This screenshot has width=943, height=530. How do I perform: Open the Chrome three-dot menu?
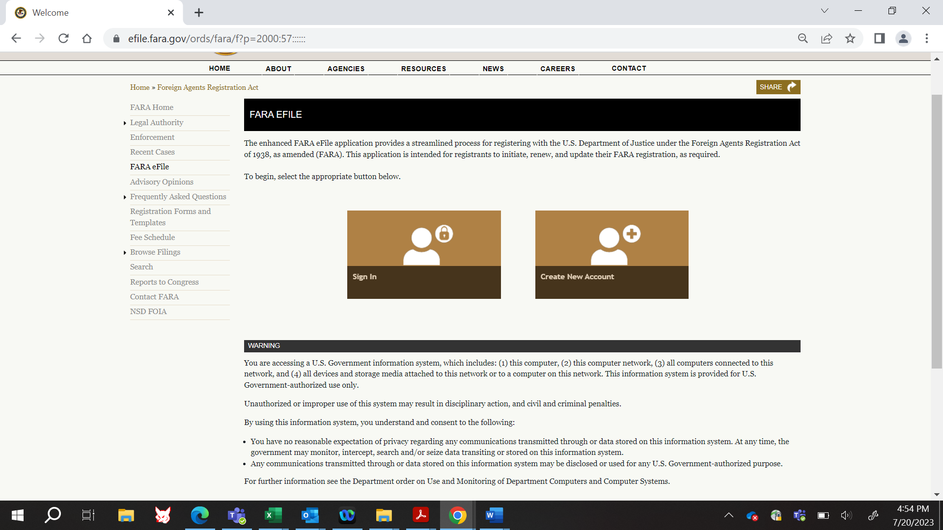click(927, 39)
